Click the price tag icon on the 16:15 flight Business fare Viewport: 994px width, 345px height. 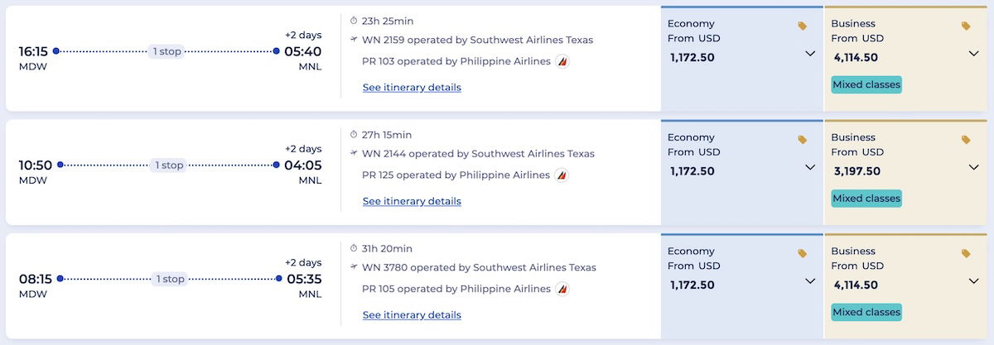point(966,26)
